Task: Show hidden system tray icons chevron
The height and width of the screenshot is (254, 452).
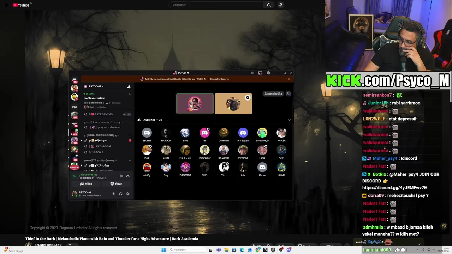Action: (x=417, y=250)
